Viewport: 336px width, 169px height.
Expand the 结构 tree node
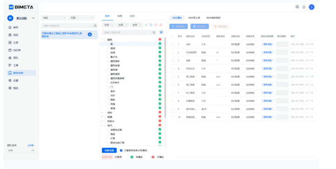[x=102, y=113]
